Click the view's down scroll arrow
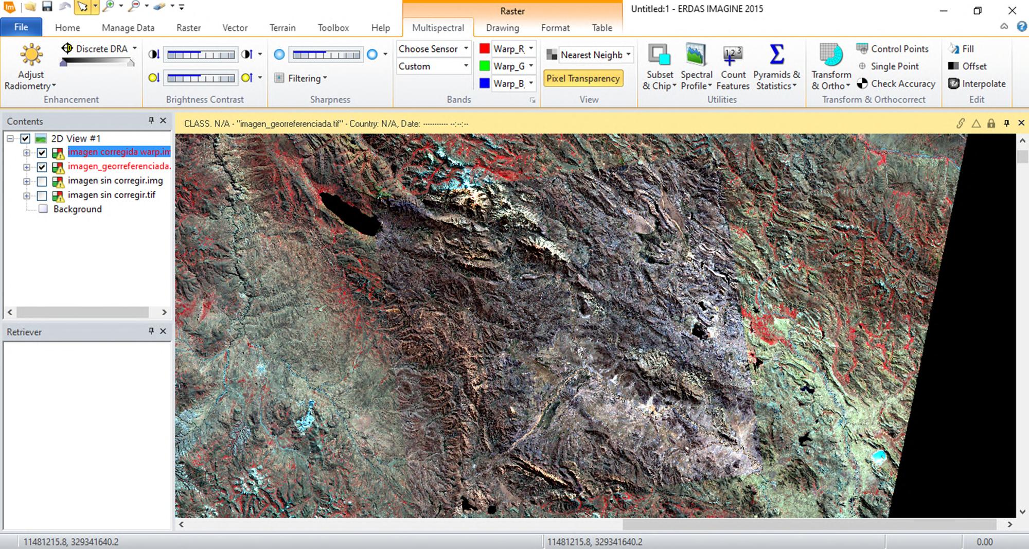This screenshot has width=1029, height=549. click(1022, 512)
